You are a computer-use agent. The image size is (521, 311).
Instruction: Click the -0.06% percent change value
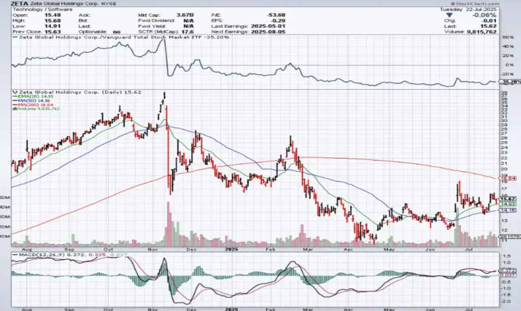click(484, 15)
